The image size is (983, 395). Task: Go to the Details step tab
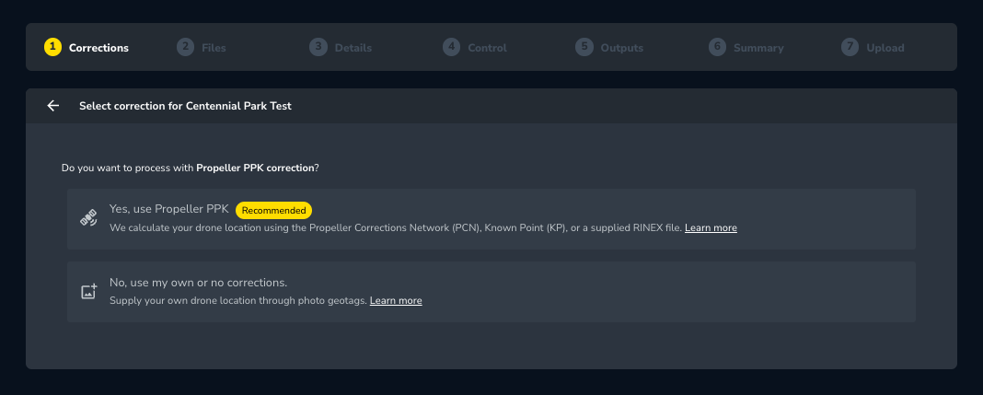tap(341, 48)
